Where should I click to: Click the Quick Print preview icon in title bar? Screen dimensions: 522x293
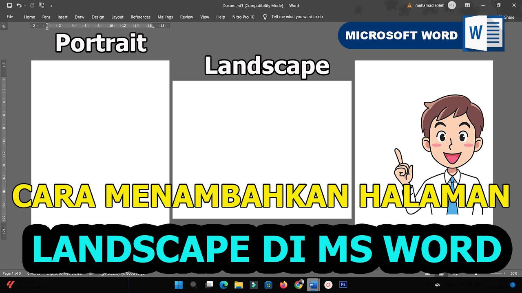[x=41, y=6]
